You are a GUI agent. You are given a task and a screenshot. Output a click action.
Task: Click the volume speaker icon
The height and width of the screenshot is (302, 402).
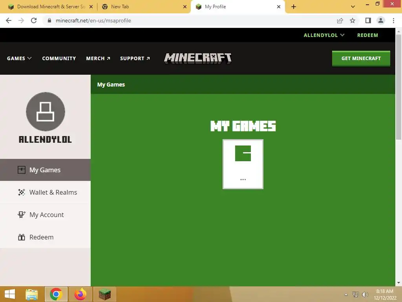point(365,294)
